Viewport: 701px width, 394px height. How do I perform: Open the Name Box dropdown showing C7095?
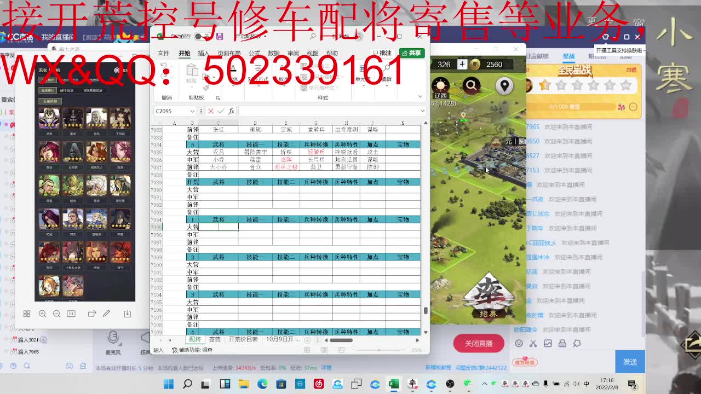click(192, 111)
